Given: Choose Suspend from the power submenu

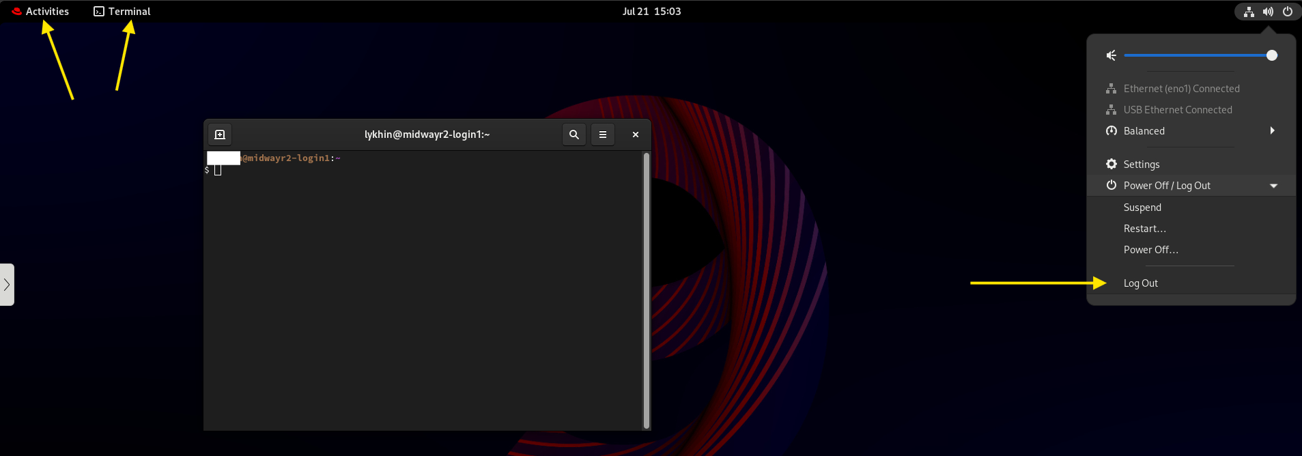Looking at the screenshot, I should [x=1191, y=208].
